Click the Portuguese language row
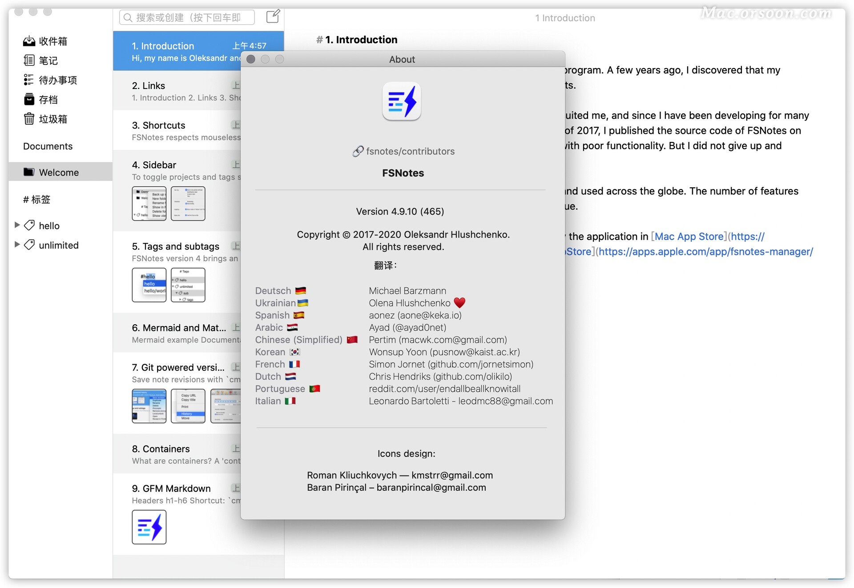Viewport: 854px width, 588px height. coord(288,389)
